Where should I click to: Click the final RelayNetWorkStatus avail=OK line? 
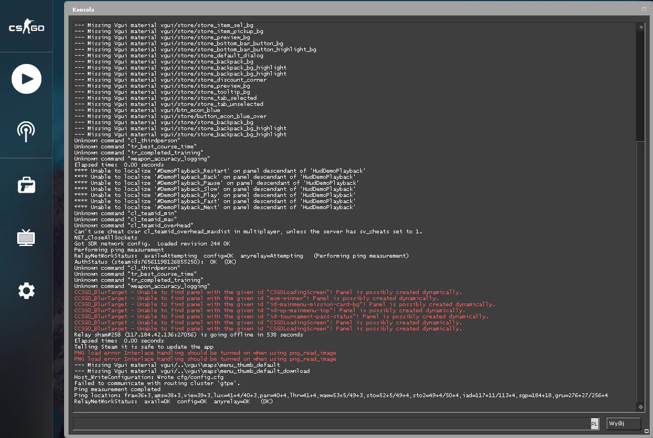pos(173,402)
